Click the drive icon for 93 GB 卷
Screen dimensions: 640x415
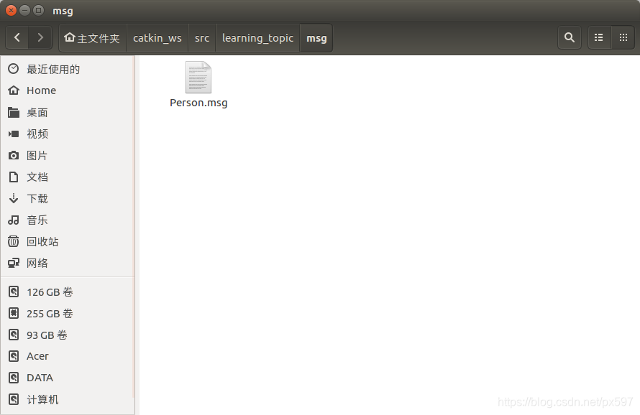click(14, 335)
